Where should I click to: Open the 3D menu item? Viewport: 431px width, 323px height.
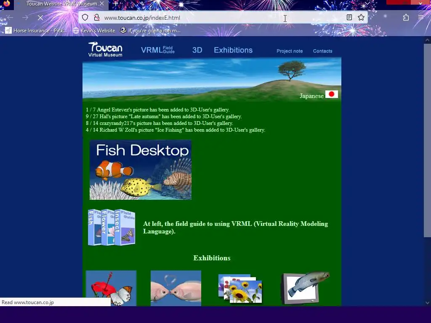tap(197, 50)
